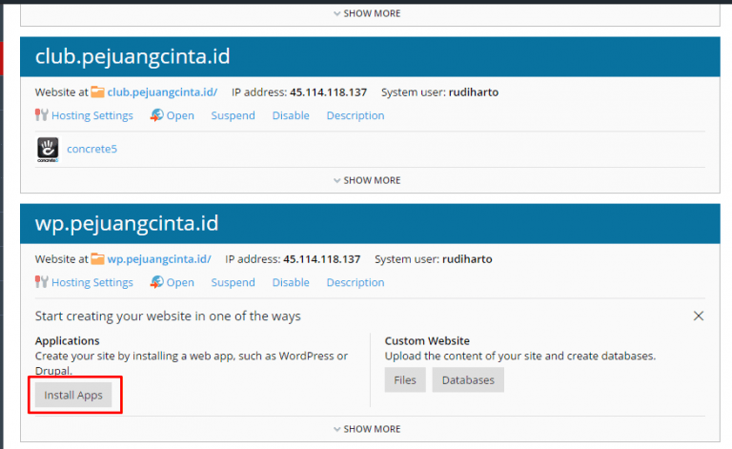Suspend the club.pejuangcinta.id domain
Image resolution: width=732 pixels, height=449 pixels.
tap(233, 115)
